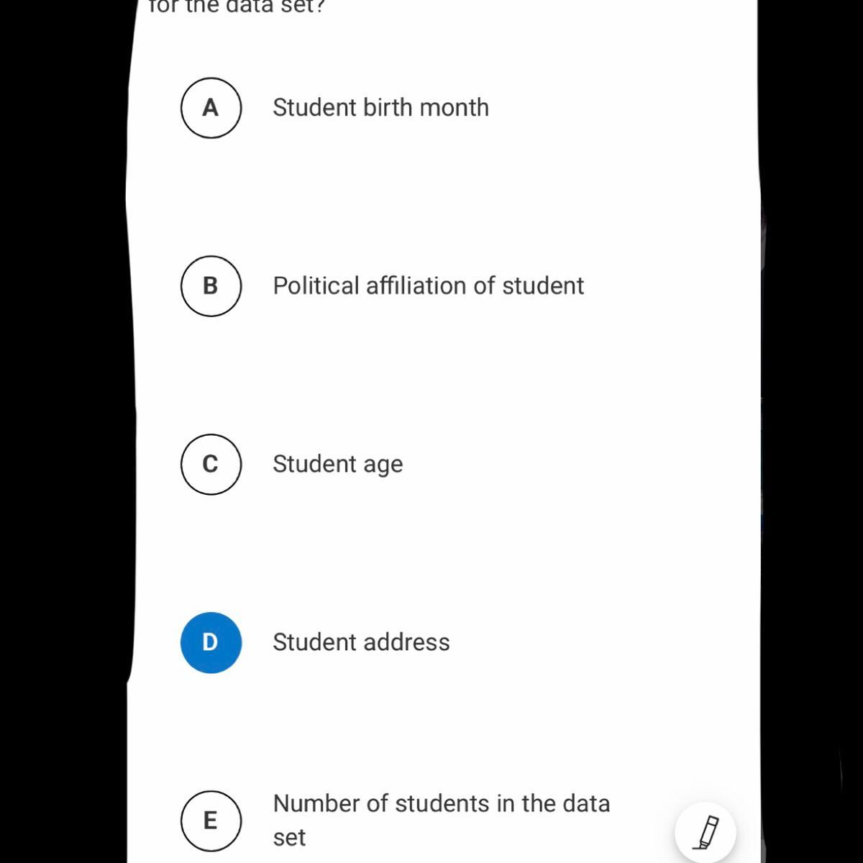This screenshot has width=863, height=863.
Task: Click the word 'birth' in option A
Action: [388, 108]
